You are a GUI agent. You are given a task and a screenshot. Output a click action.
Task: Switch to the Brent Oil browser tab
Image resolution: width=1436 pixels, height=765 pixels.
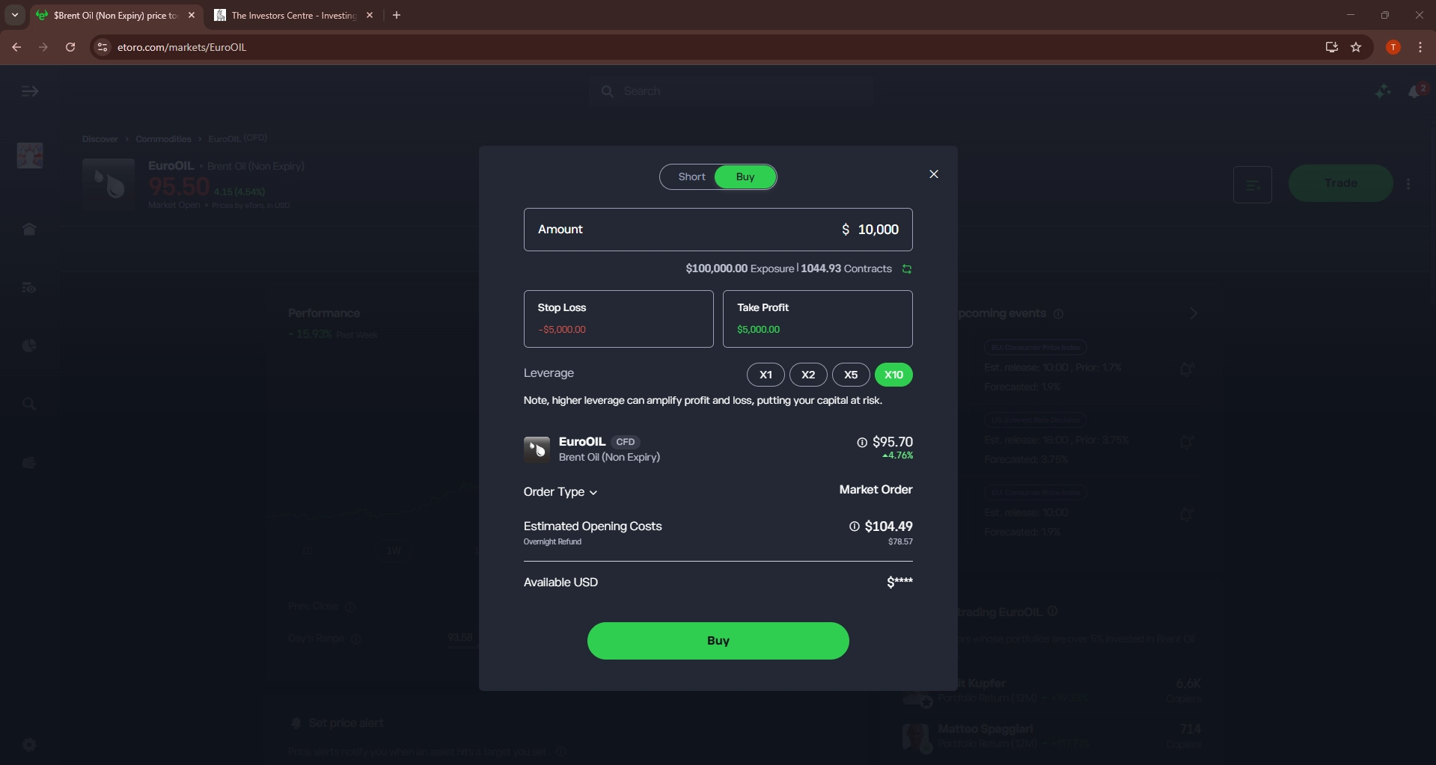coord(116,15)
